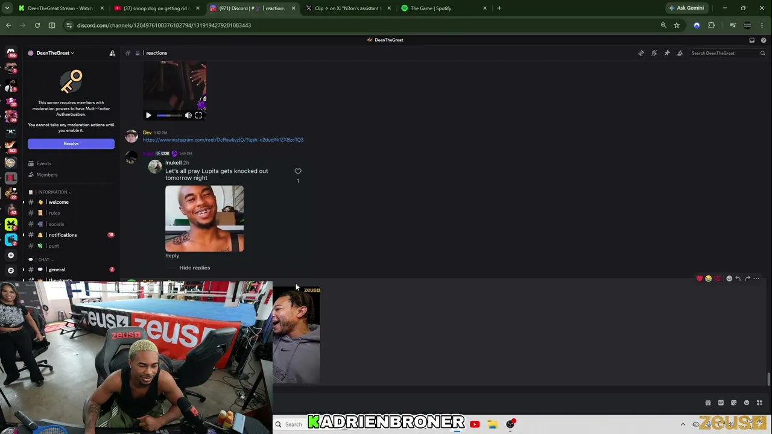Screen dimensions: 772x434
Task: Open the GIF picker
Action: [721, 403]
